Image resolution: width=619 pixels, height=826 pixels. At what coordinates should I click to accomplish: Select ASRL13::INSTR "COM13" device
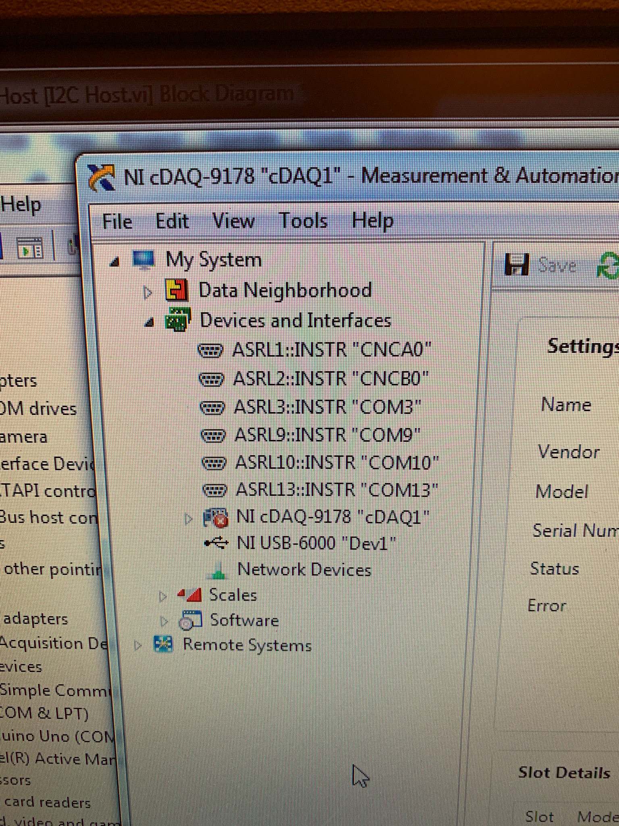[x=338, y=490]
